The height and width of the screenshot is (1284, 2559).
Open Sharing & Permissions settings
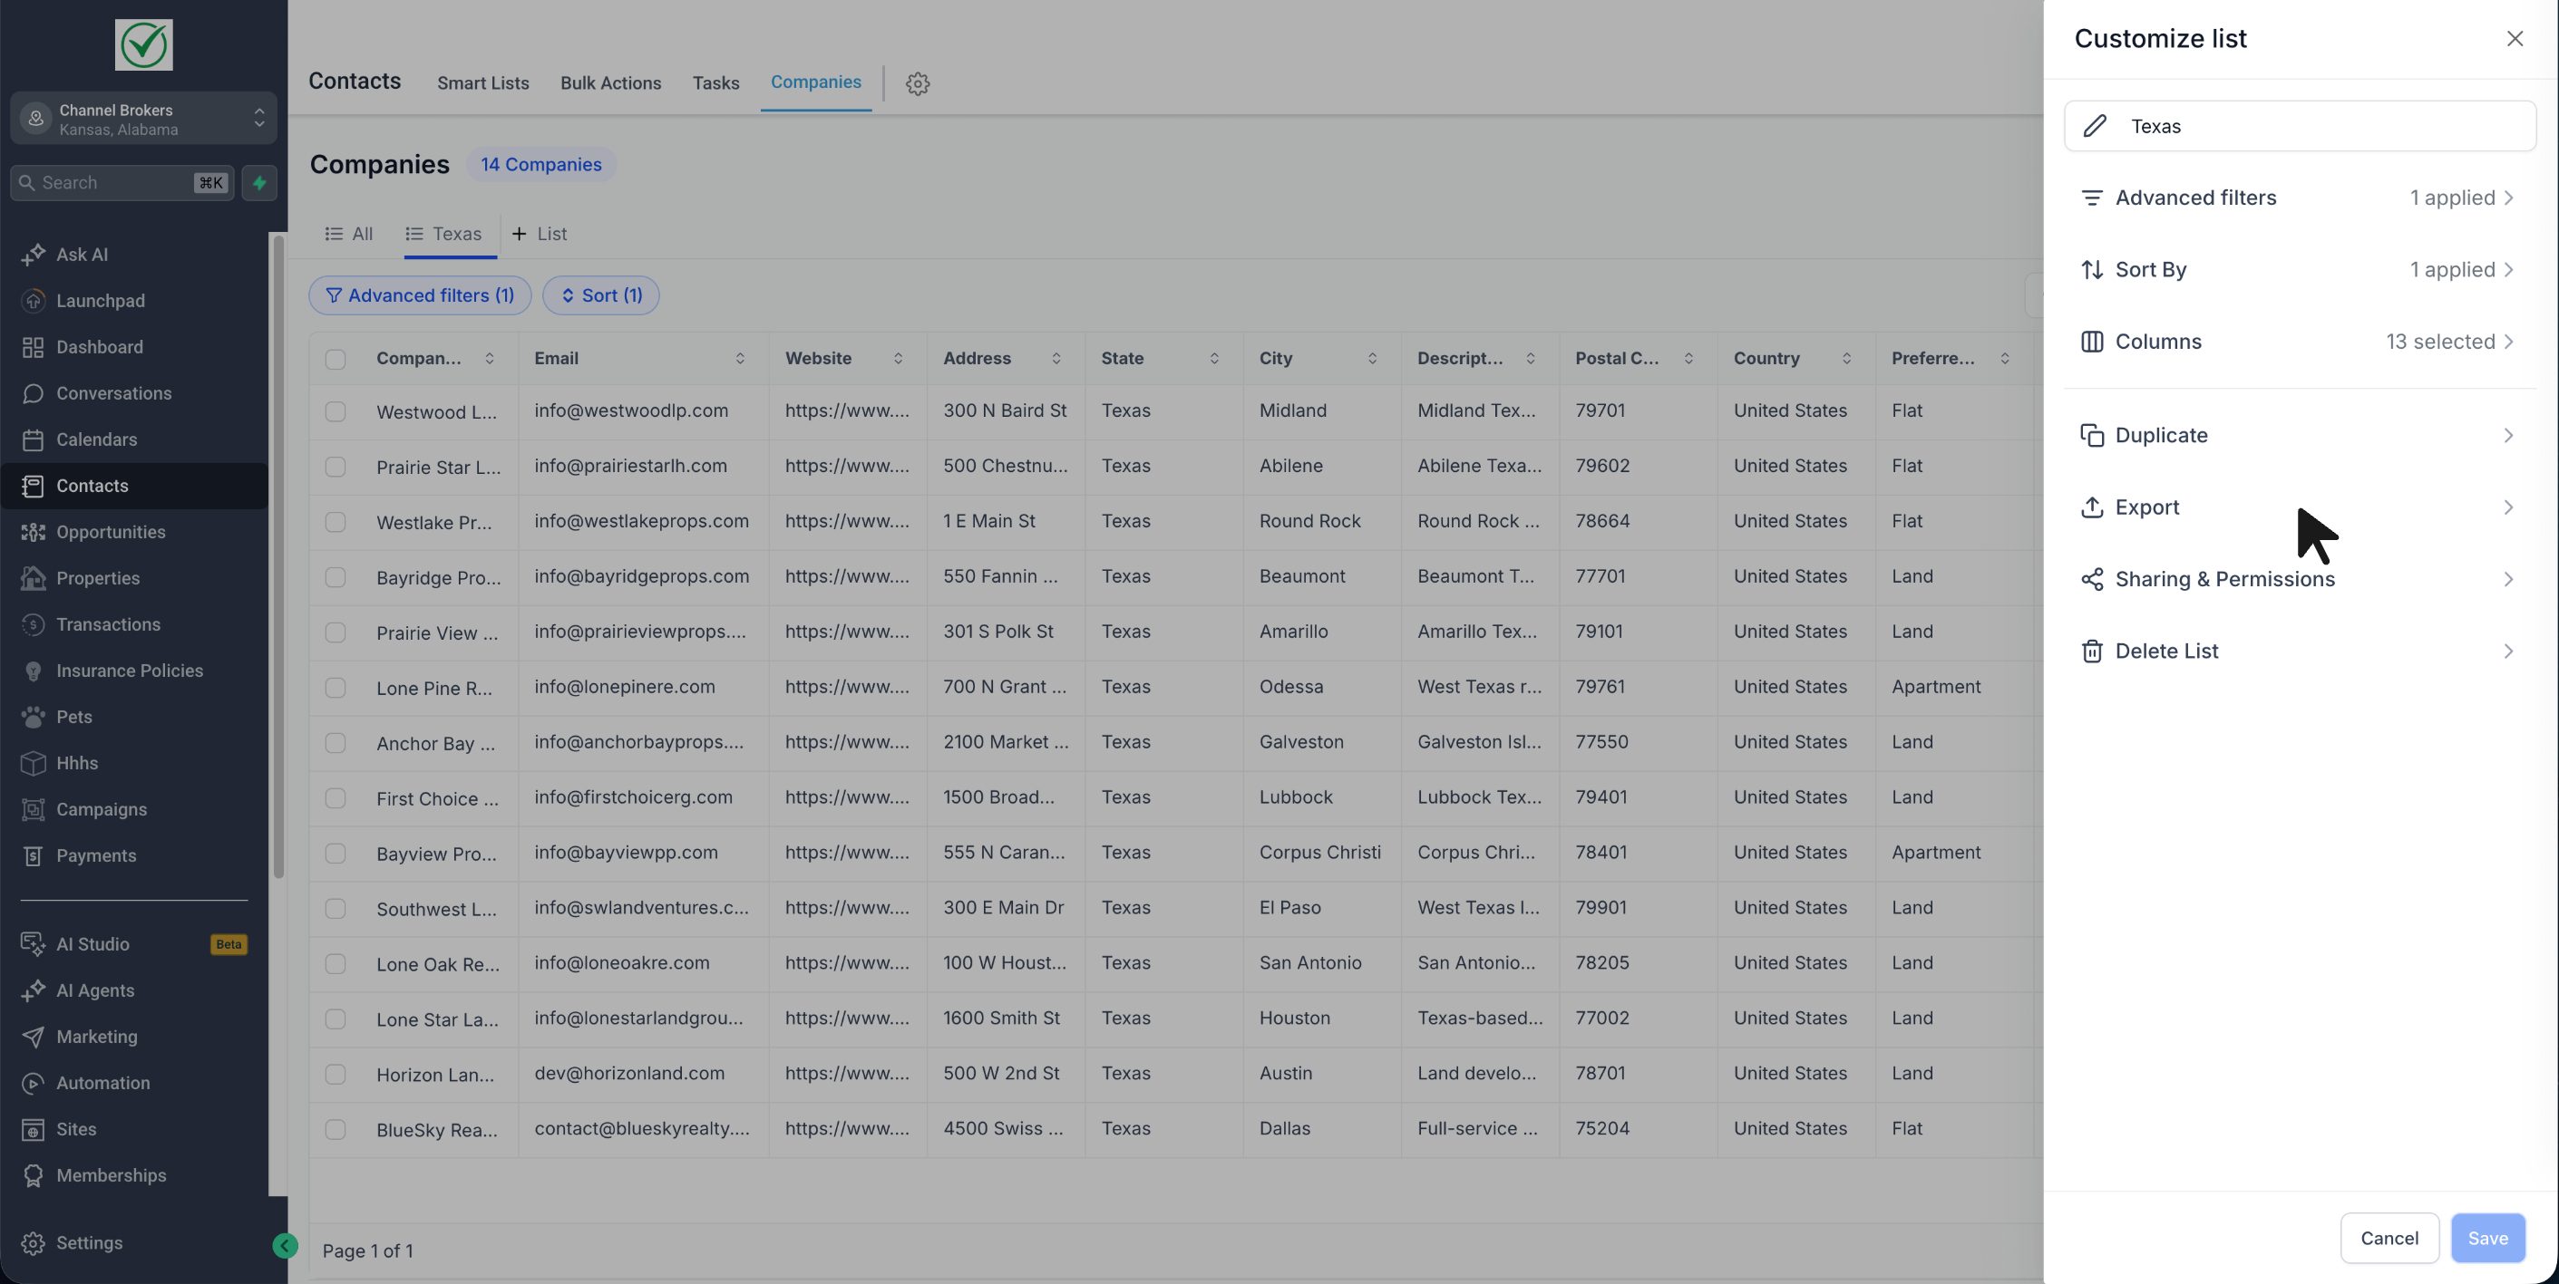(x=2299, y=579)
